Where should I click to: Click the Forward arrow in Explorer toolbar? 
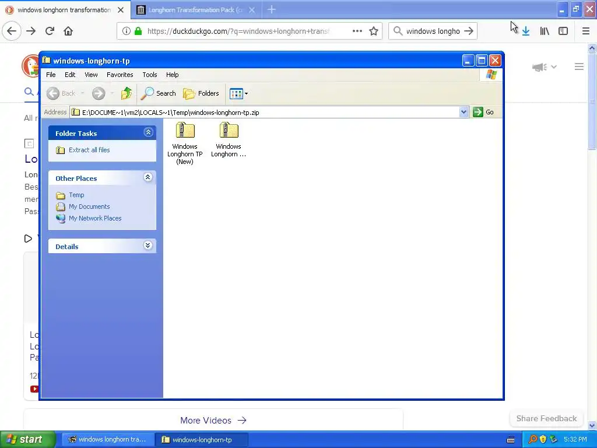(99, 93)
